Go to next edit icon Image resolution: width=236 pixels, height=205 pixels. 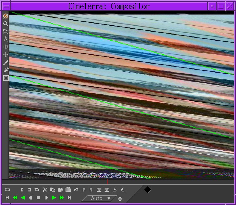point(107,190)
